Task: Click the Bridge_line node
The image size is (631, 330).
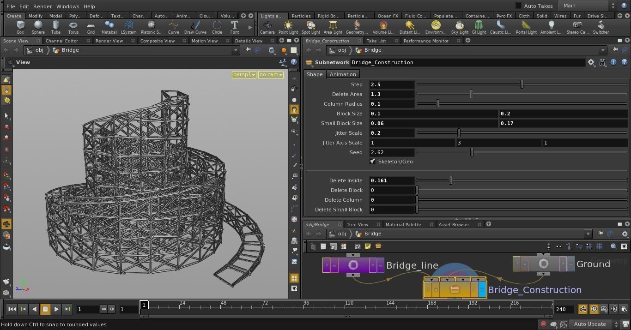Action: point(353,265)
